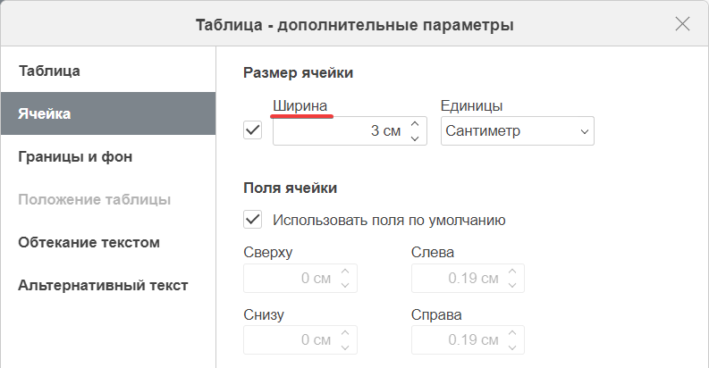Image resolution: width=709 pixels, height=368 pixels.
Task: Toggle Использовать поля по умолчанию checkbox
Action: 253,220
